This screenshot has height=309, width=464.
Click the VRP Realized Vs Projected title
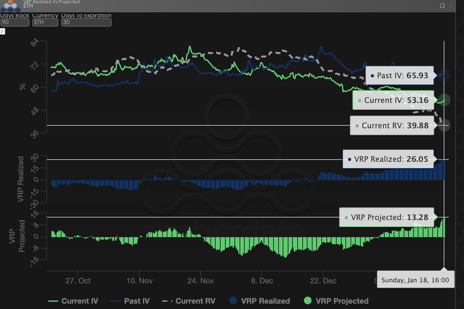(51, 2)
